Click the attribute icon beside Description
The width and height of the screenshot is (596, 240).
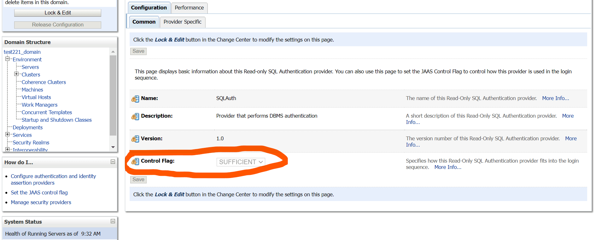click(x=135, y=116)
